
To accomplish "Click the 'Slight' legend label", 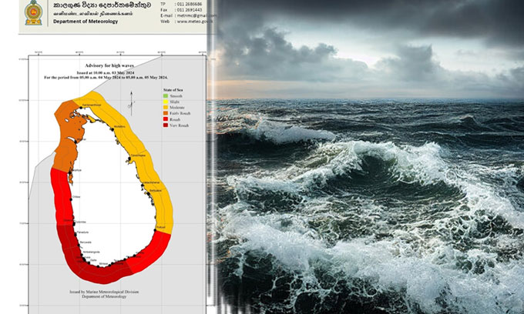I will (x=174, y=102).
